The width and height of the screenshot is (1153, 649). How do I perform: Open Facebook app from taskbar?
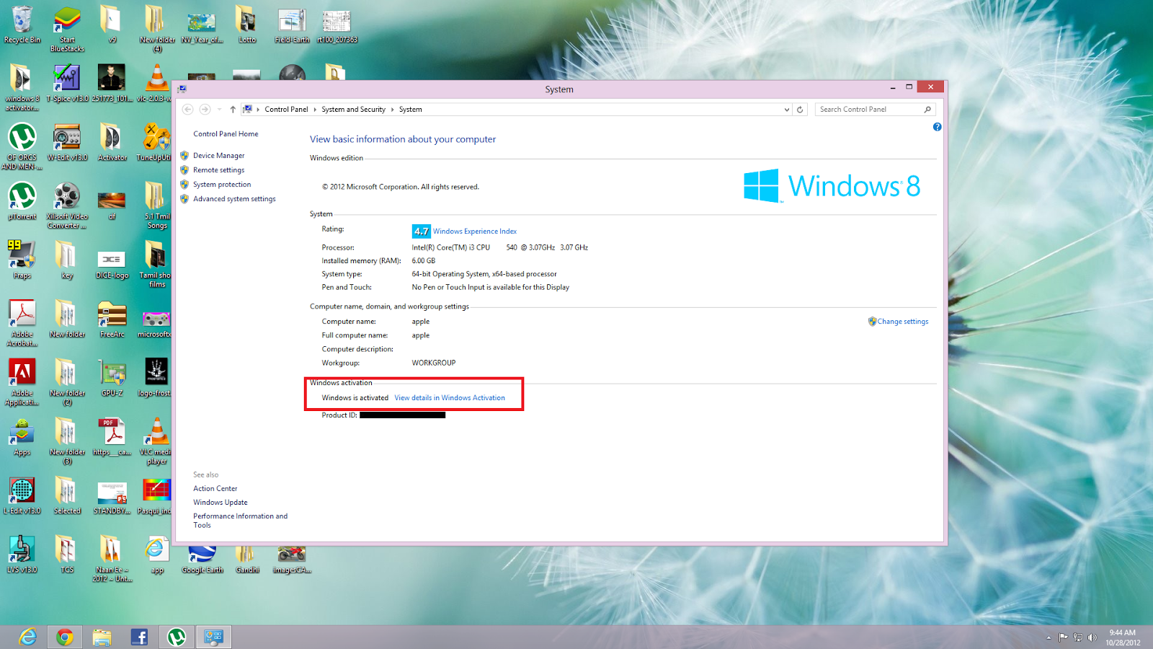pyautogui.click(x=139, y=637)
